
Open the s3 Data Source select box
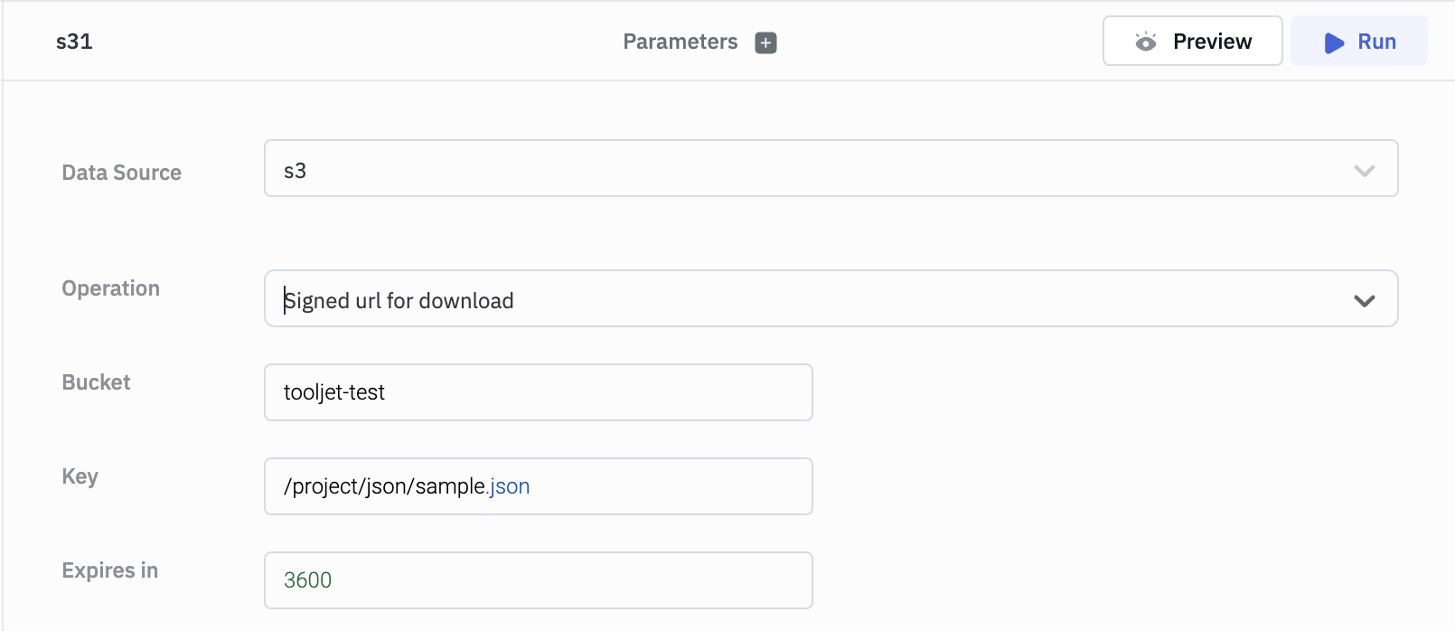pos(813,169)
